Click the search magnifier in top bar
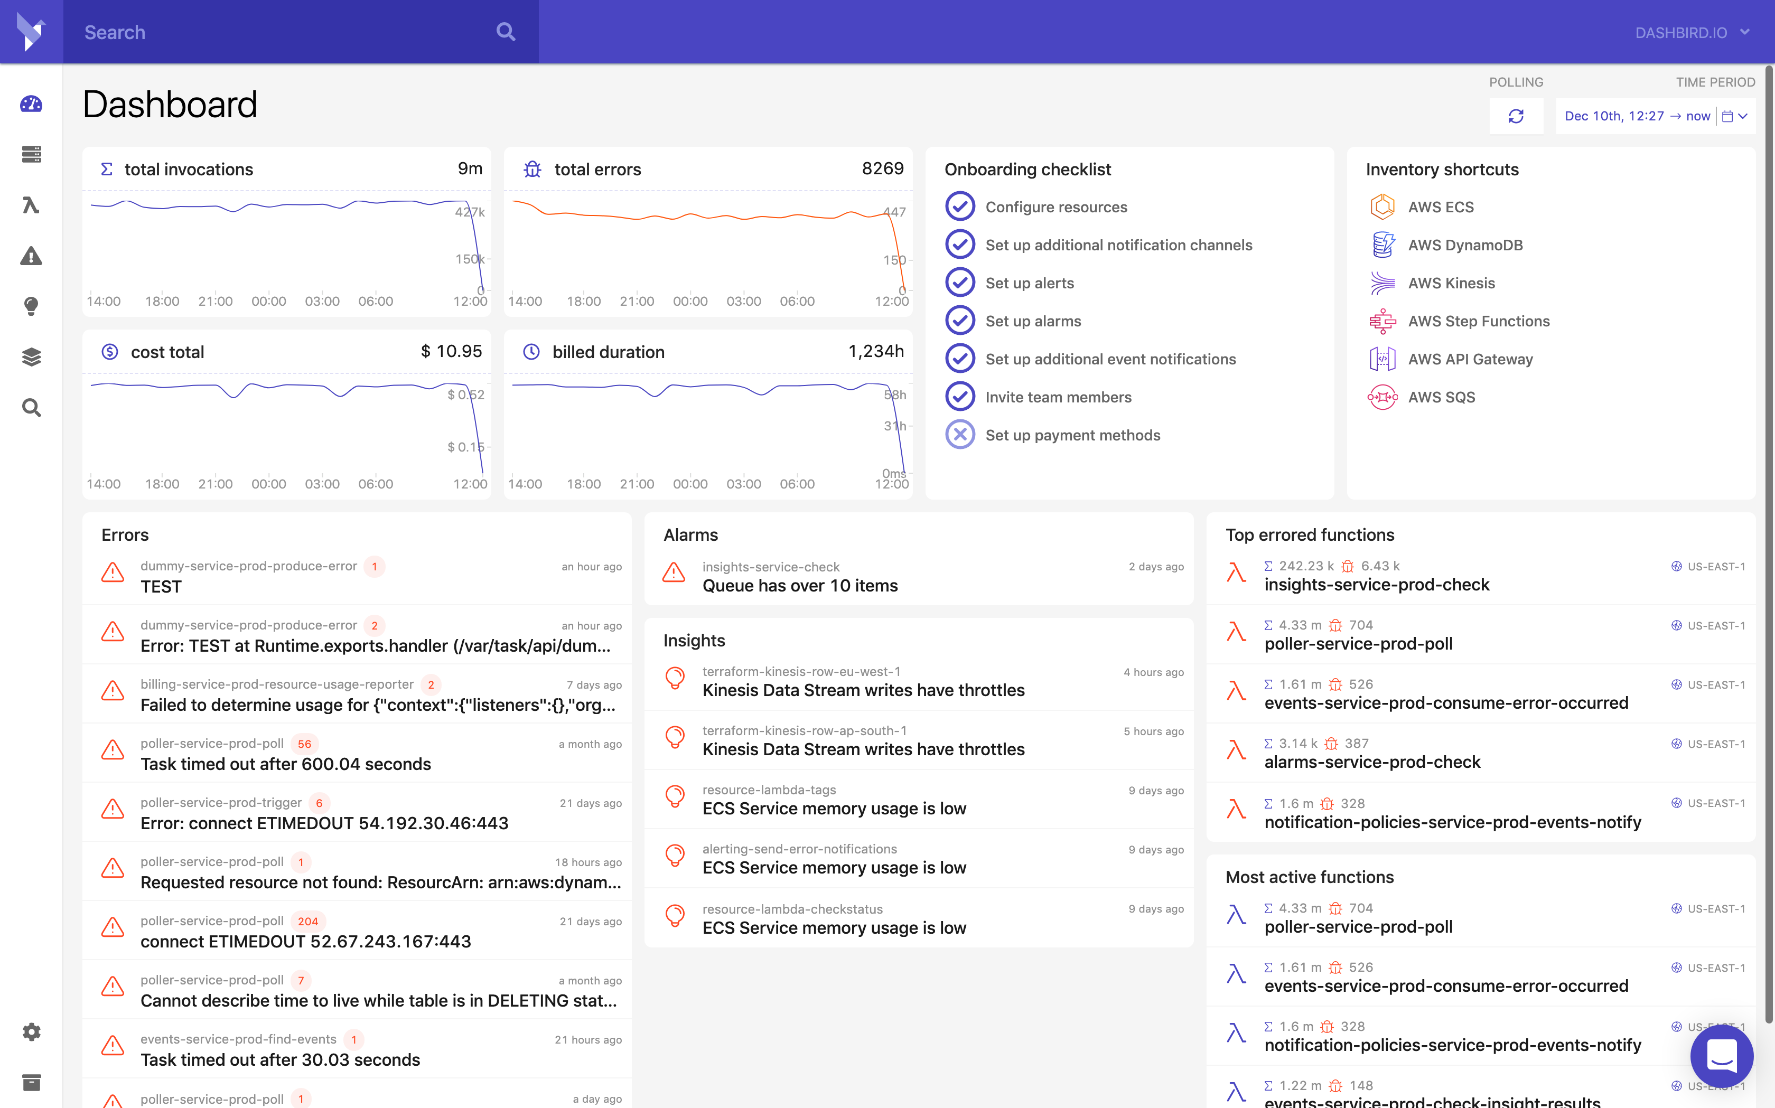1775x1108 pixels. (x=506, y=32)
